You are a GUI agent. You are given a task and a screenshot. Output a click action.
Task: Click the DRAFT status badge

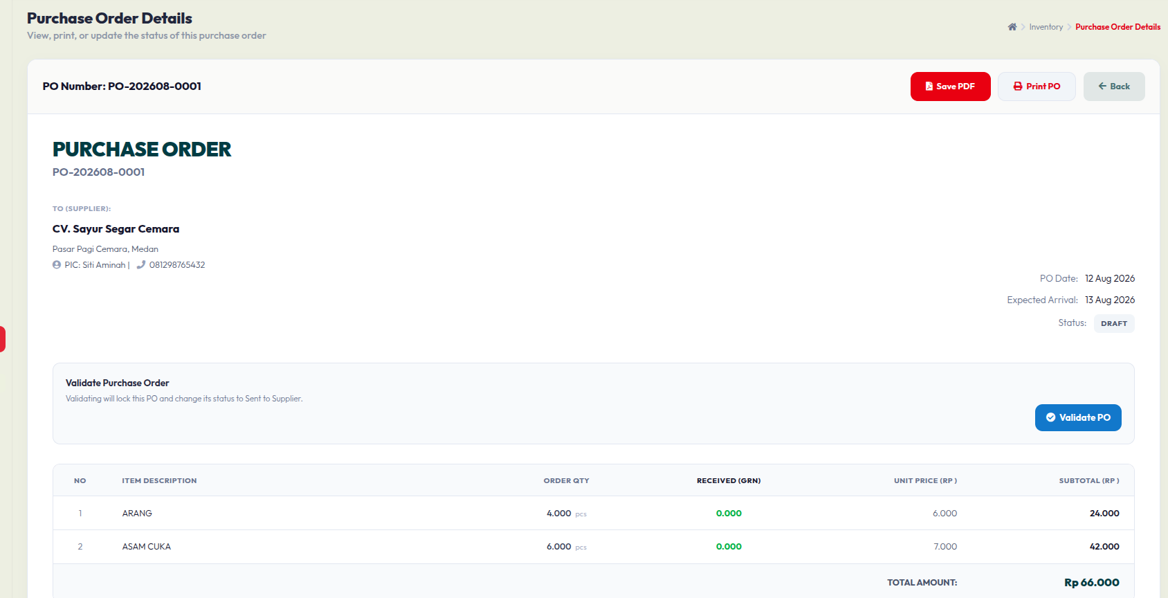(1114, 323)
